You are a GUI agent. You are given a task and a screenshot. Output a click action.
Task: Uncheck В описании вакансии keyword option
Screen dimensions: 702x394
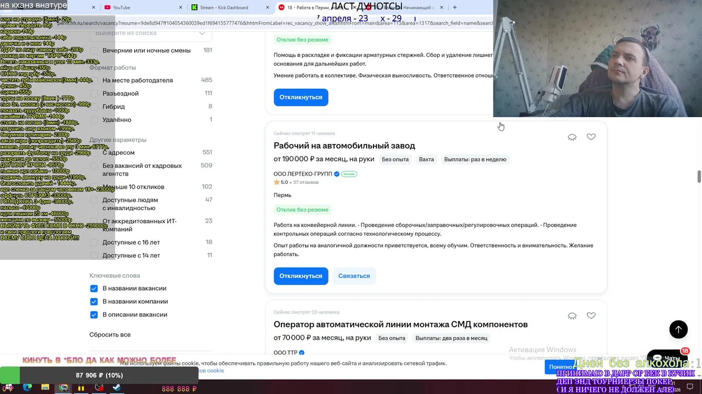94,315
